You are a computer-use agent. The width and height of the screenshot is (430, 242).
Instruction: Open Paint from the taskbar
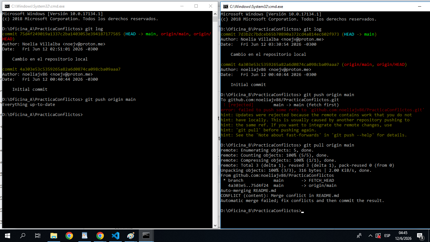[131, 235]
